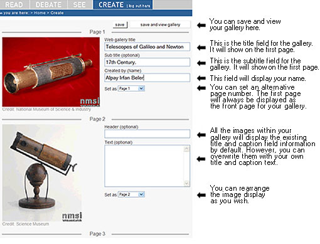Click the Newton telescope image thumbnail
Image resolution: width=320 pixels, height=244 pixels.
(x=42, y=172)
